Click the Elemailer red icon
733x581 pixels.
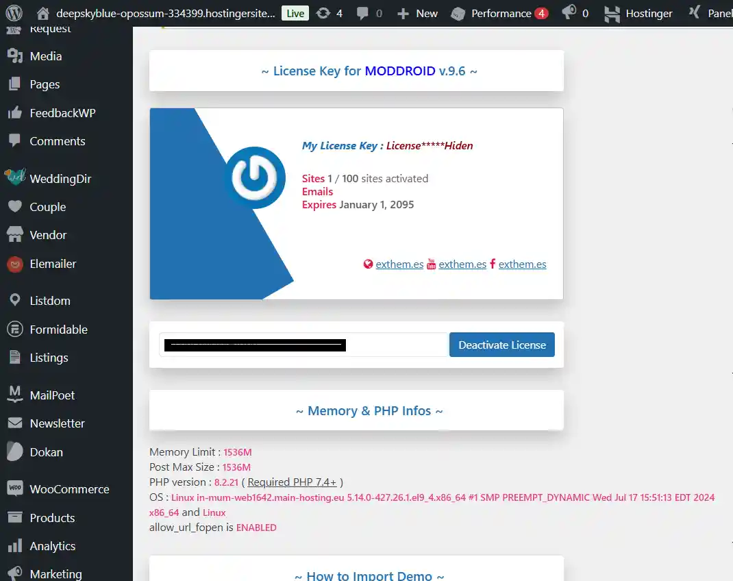coord(15,264)
